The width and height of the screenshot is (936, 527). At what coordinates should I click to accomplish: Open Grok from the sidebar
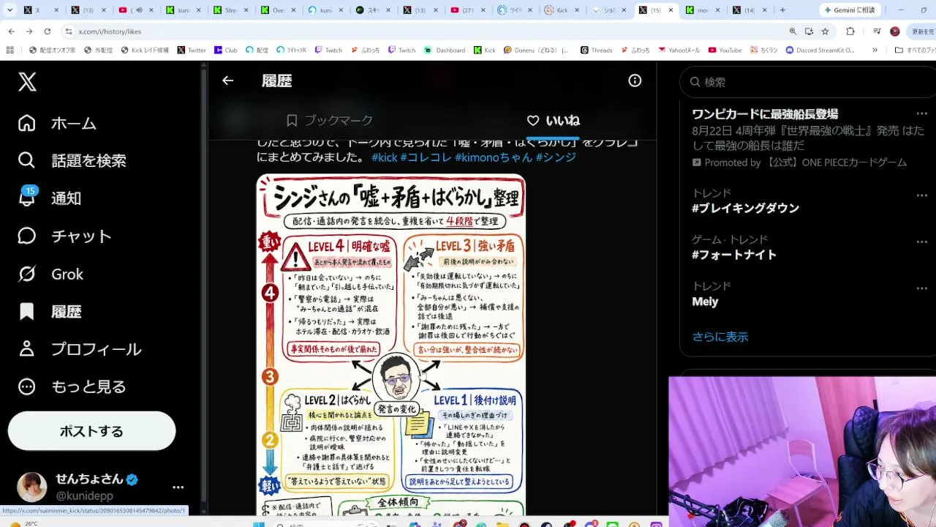pos(50,274)
